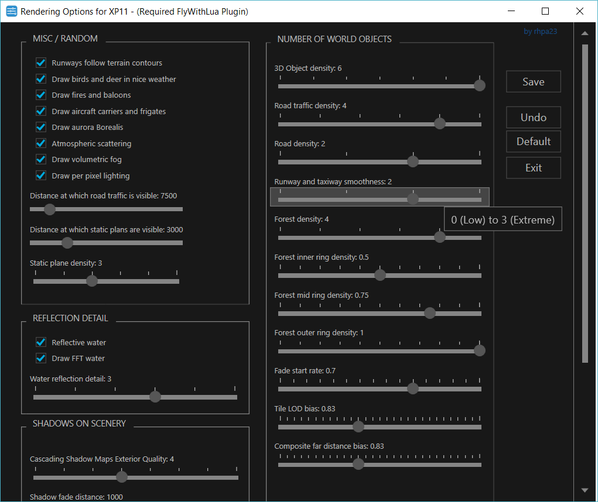
Task: Click the Forest density slider
Action: pyautogui.click(x=380, y=235)
